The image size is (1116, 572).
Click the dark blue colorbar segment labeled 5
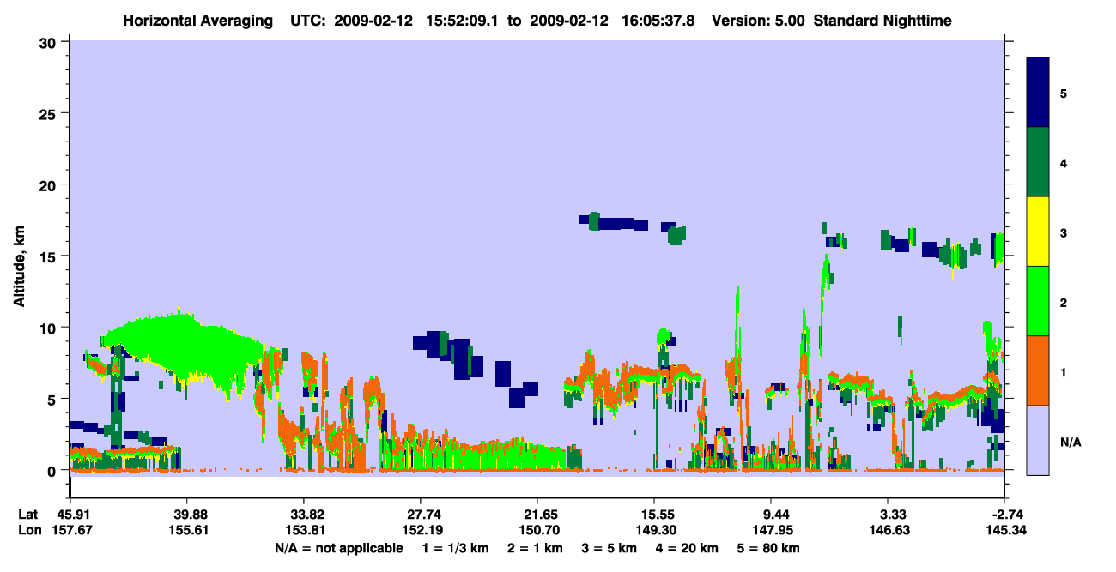1038,93
